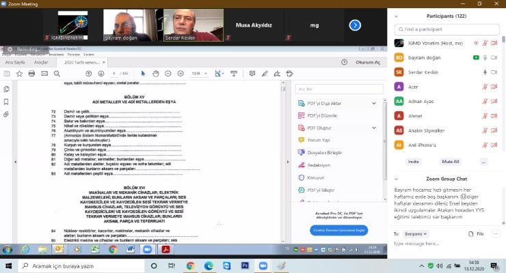The height and width of the screenshot is (273, 506).
Task: Open the Ana Sayfa tab
Action: (x=14, y=62)
